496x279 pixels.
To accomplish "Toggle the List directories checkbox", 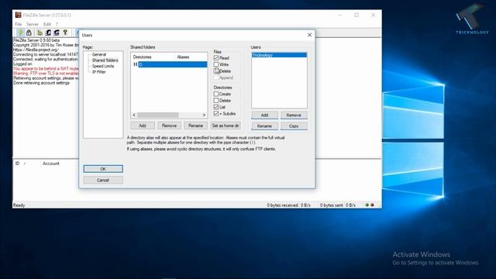I will tap(216, 107).
